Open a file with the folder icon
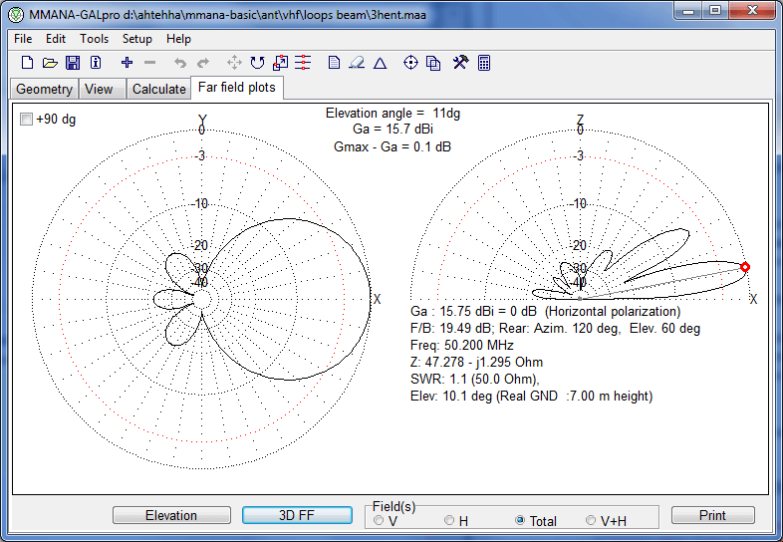This screenshot has width=783, height=542. click(x=50, y=63)
